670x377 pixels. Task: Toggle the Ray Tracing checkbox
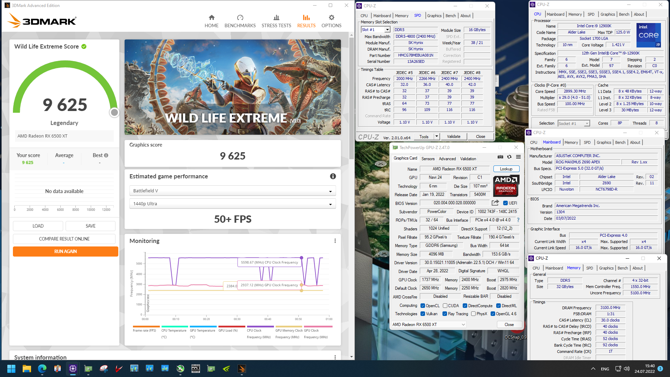tap(445, 313)
